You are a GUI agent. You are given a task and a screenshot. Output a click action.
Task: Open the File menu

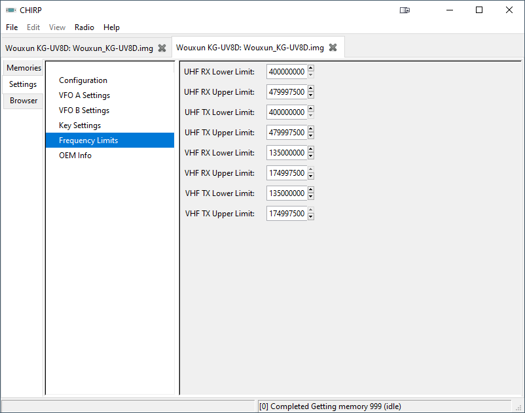click(12, 27)
